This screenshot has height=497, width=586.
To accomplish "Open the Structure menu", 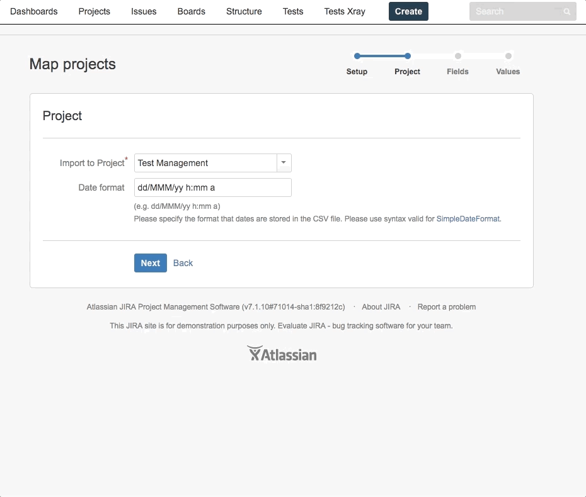I will [x=244, y=11].
